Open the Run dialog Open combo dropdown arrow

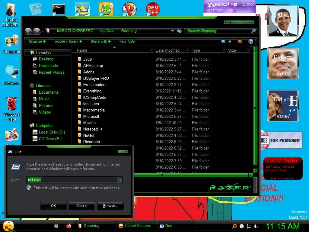tap(120, 180)
